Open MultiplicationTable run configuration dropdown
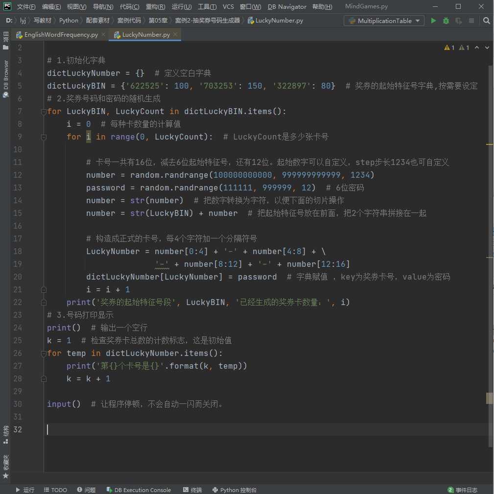The image size is (494, 494). pos(384,21)
